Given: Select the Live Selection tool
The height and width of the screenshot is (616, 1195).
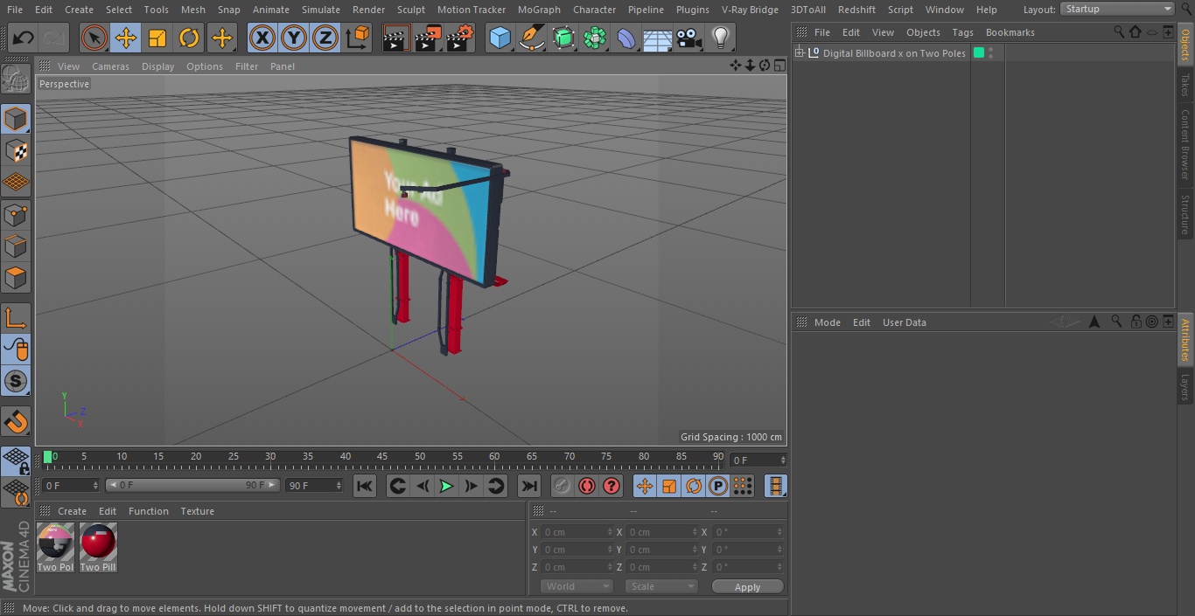Looking at the screenshot, I should [94, 38].
